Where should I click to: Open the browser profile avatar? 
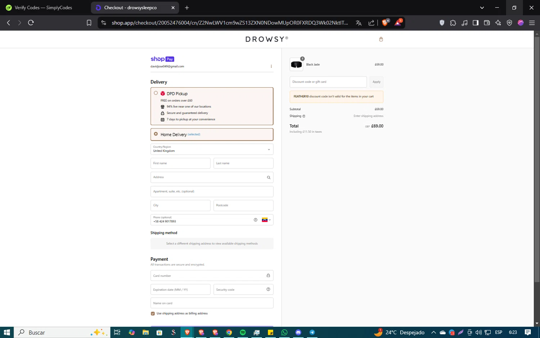(x=521, y=23)
